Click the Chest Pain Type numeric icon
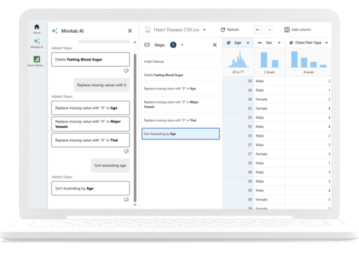The width and height of the screenshot is (359, 259). click(291, 43)
